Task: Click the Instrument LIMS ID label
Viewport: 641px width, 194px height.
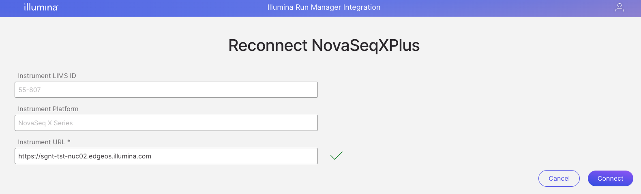Action: (x=47, y=76)
